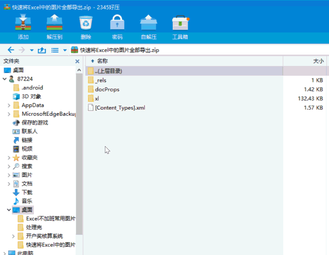Viewport: 329px width, 255px height.
Task: Select the 87224 user tree item
Action: [21, 79]
